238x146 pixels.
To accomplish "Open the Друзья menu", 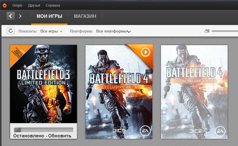I will [x=34, y=5].
